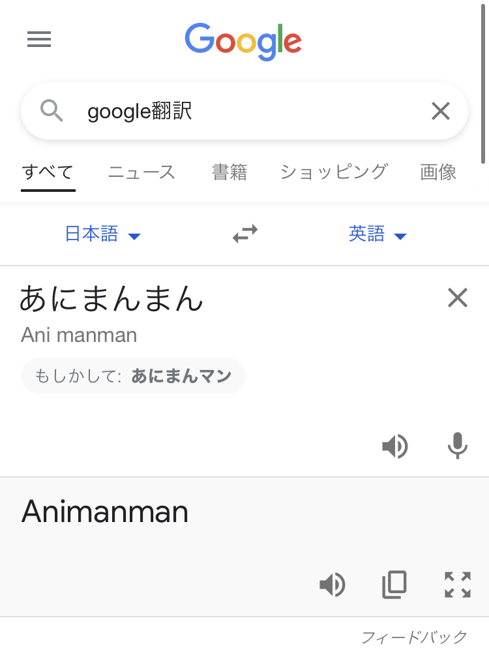Select the 画像 tab
The height and width of the screenshot is (648, 489).
coord(438,172)
